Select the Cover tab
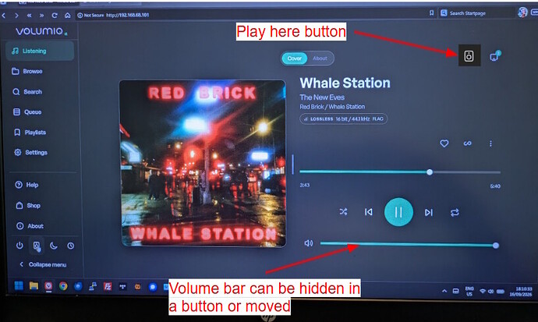Image resolution: width=538 pixels, height=322 pixels. point(295,58)
